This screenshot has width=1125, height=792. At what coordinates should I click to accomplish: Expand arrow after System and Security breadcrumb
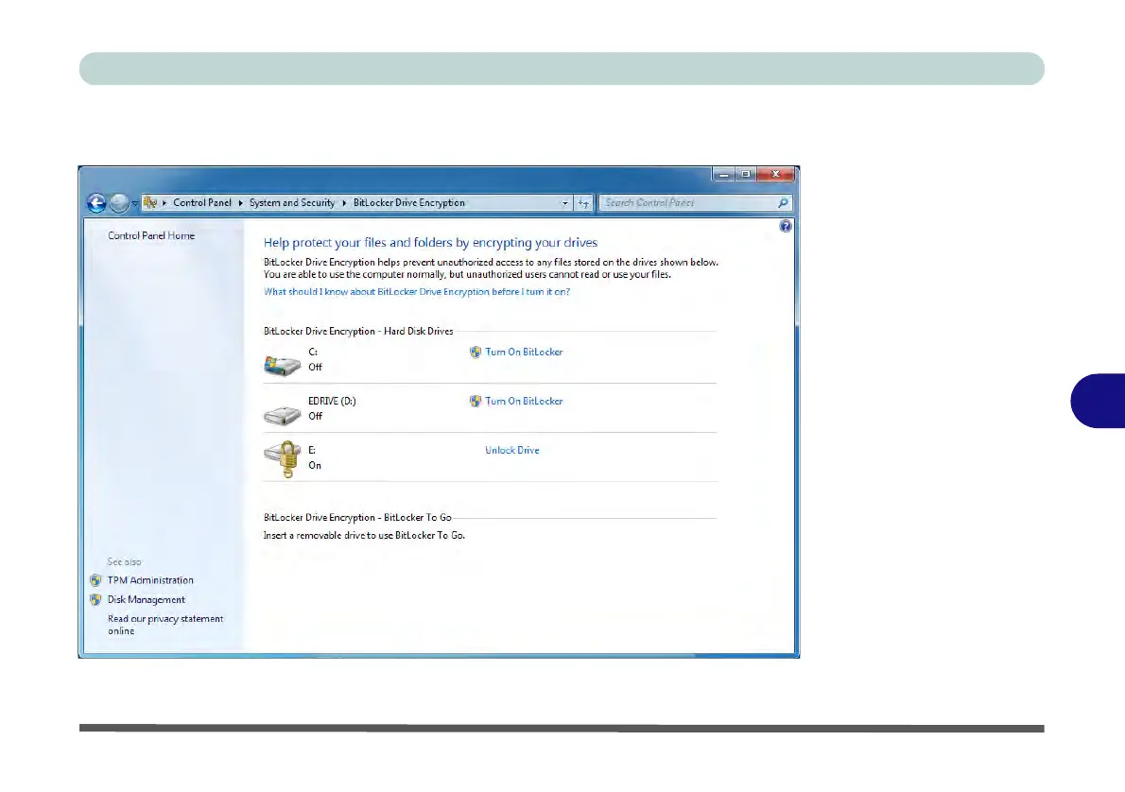(x=344, y=203)
